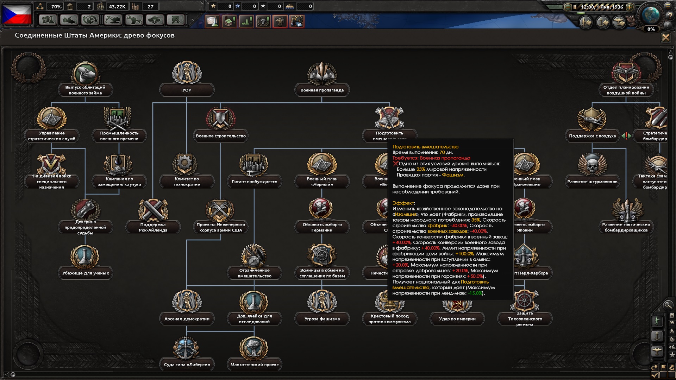Image resolution: width=676 pixels, height=380 pixels.
Task: Select Выпуск облигаций военного займа focus
Action: pos(85,79)
